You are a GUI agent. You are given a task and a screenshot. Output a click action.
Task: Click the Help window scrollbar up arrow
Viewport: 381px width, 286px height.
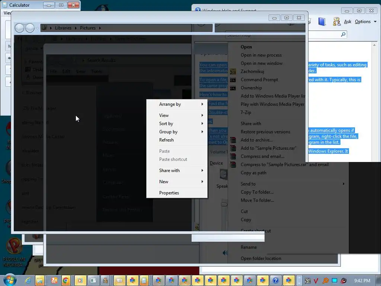(374, 45)
